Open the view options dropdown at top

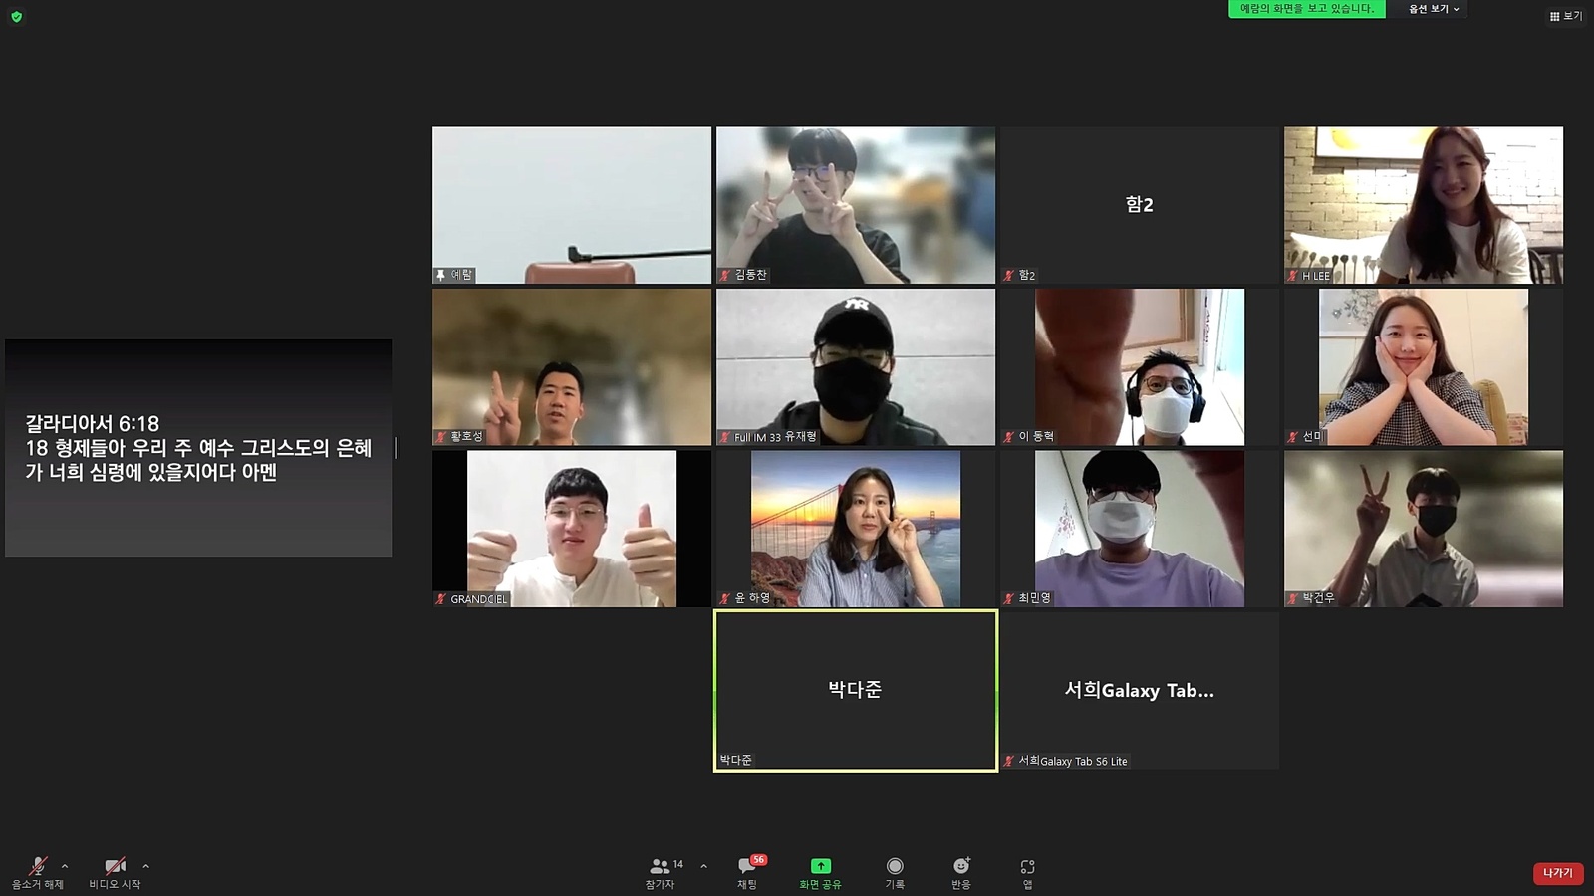click(x=1433, y=9)
